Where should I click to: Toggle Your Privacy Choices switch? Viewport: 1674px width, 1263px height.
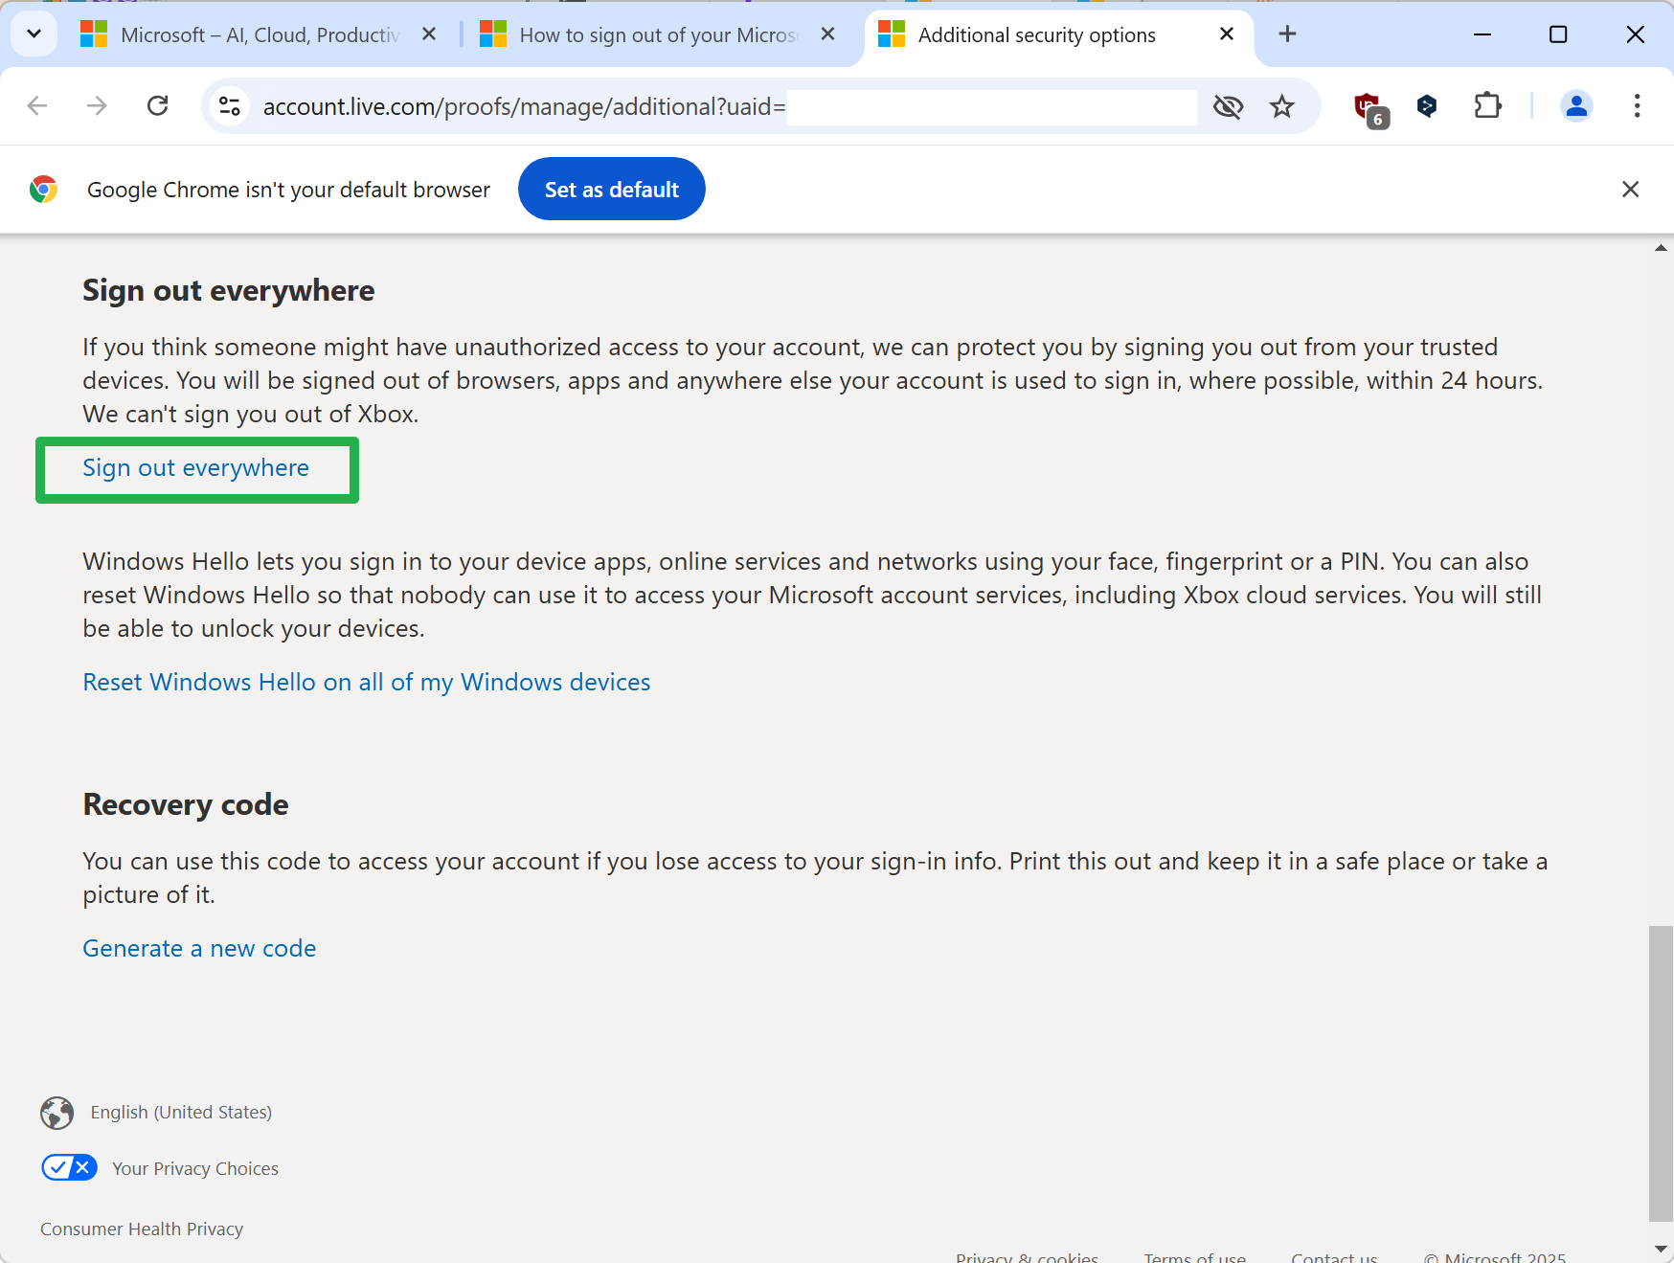(x=69, y=1167)
